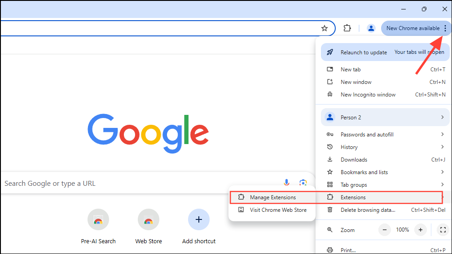Click the Person 2 avatar icon
The width and height of the screenshot is (452, 254).
point(330,117)
